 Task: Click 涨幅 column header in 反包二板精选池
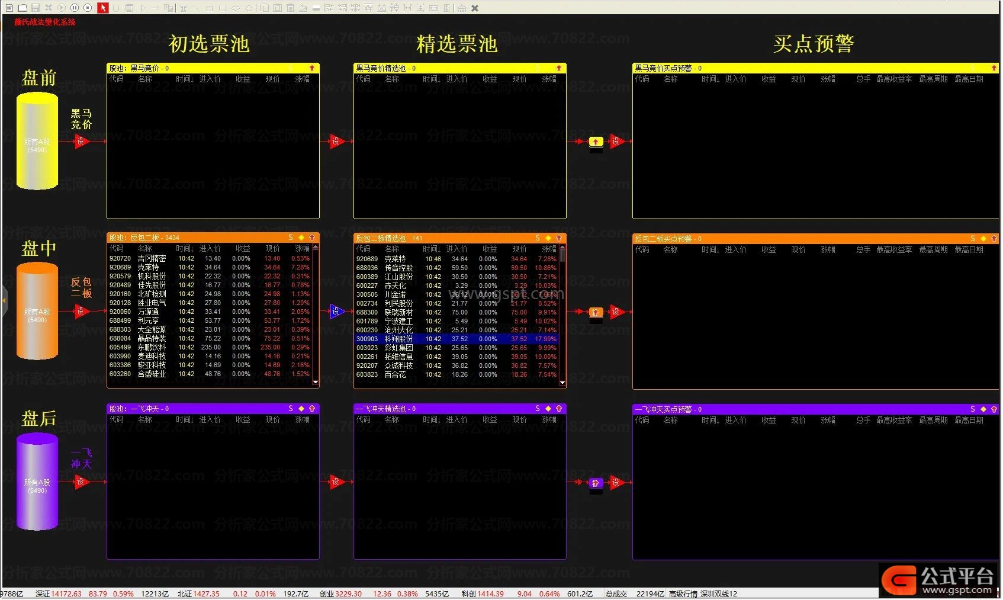pyautogui.click(x=549, y=249)
